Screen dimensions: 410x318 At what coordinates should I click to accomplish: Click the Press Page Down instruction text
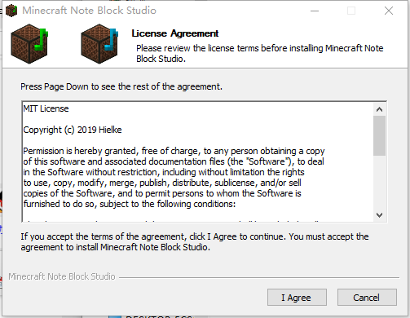121,86
